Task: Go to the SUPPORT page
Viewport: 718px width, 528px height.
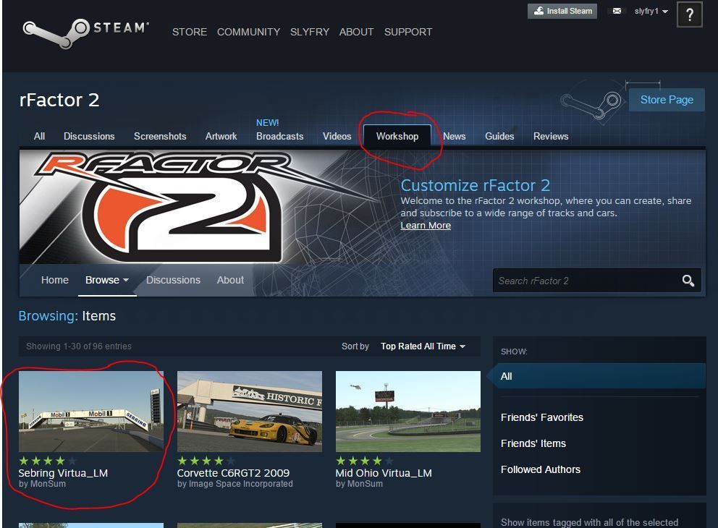Action: click(x=408, y=32)
